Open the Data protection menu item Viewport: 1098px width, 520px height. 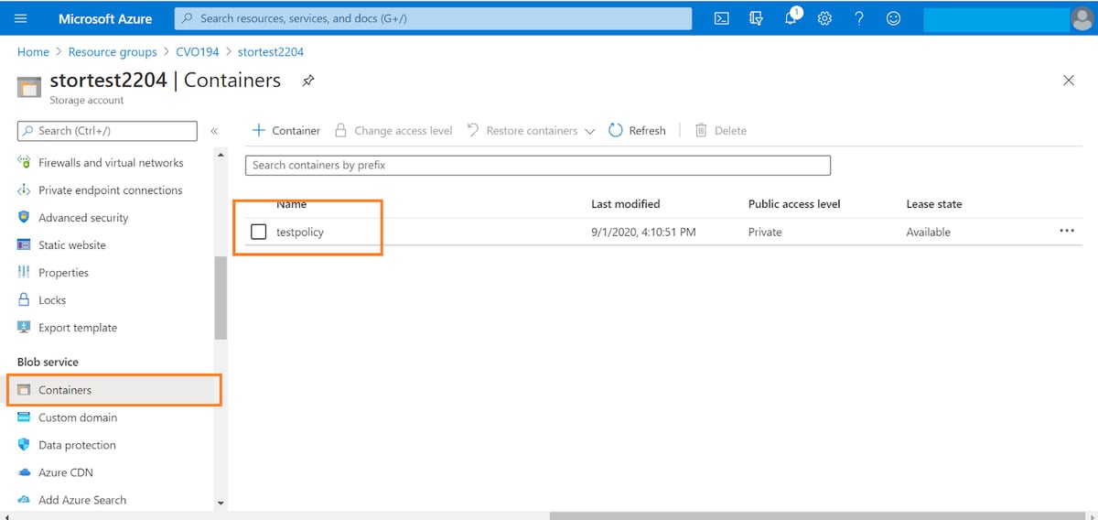point(77,445)
